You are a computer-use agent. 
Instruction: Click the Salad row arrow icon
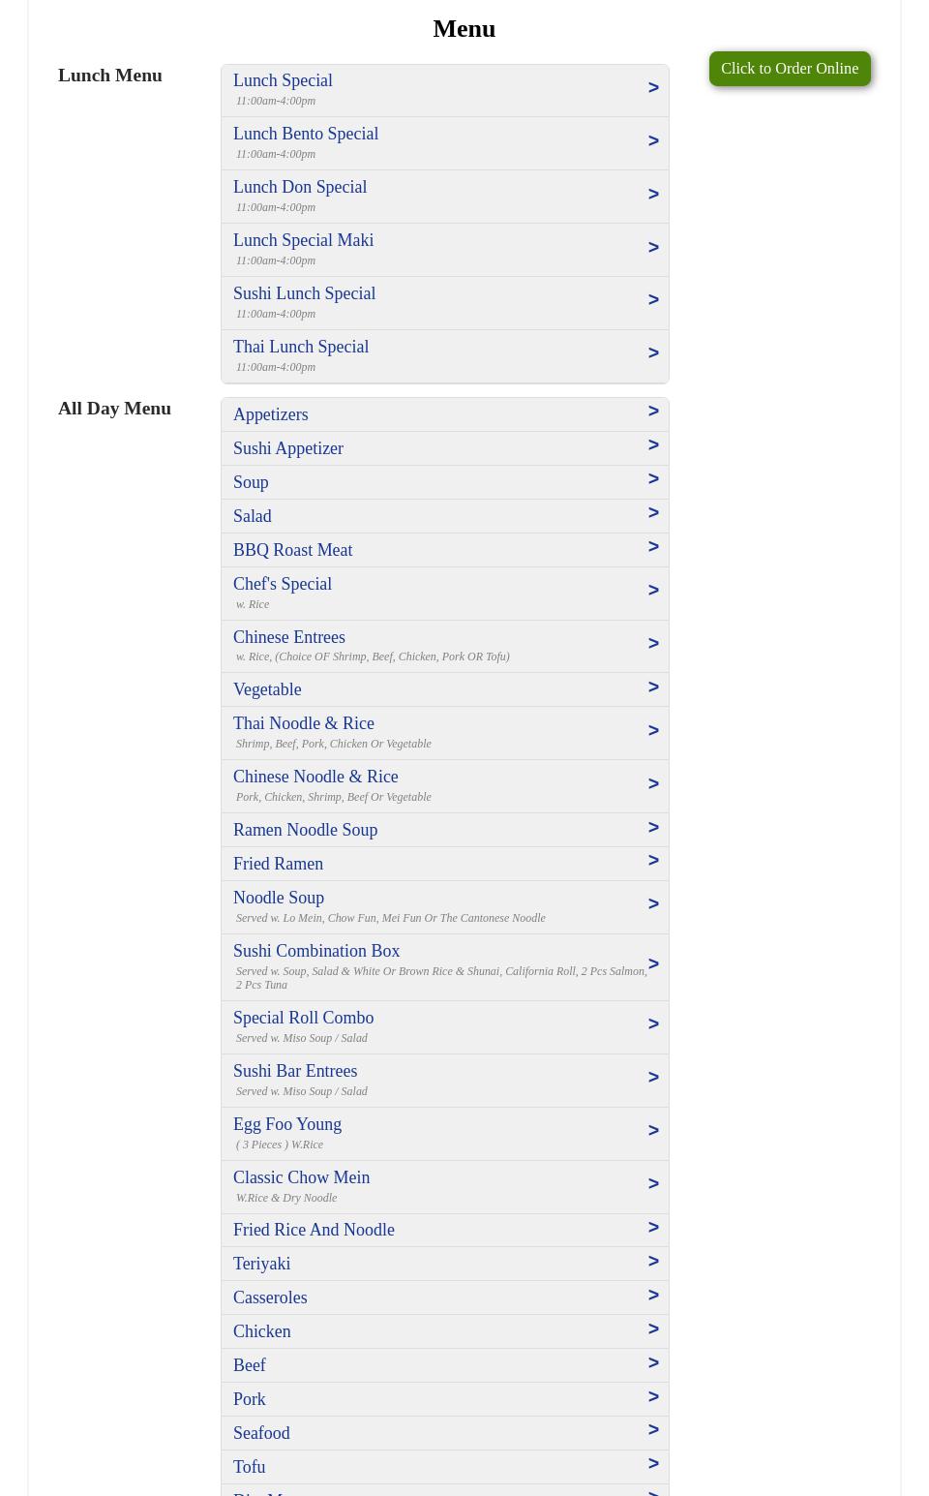[x=653, y=513]
